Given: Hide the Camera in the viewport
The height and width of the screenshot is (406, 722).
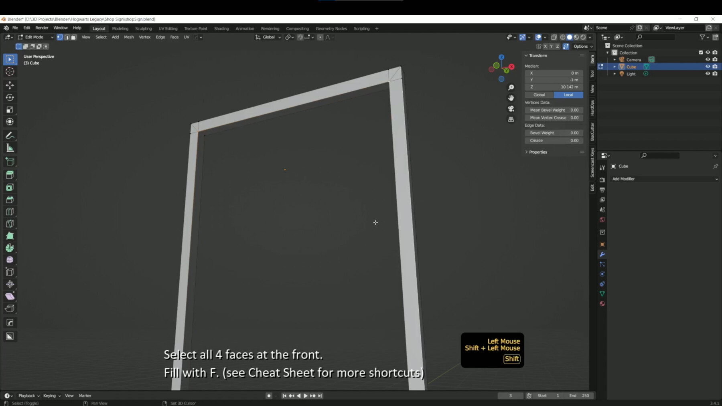Looking at the screenshot, I should (707, 59).
